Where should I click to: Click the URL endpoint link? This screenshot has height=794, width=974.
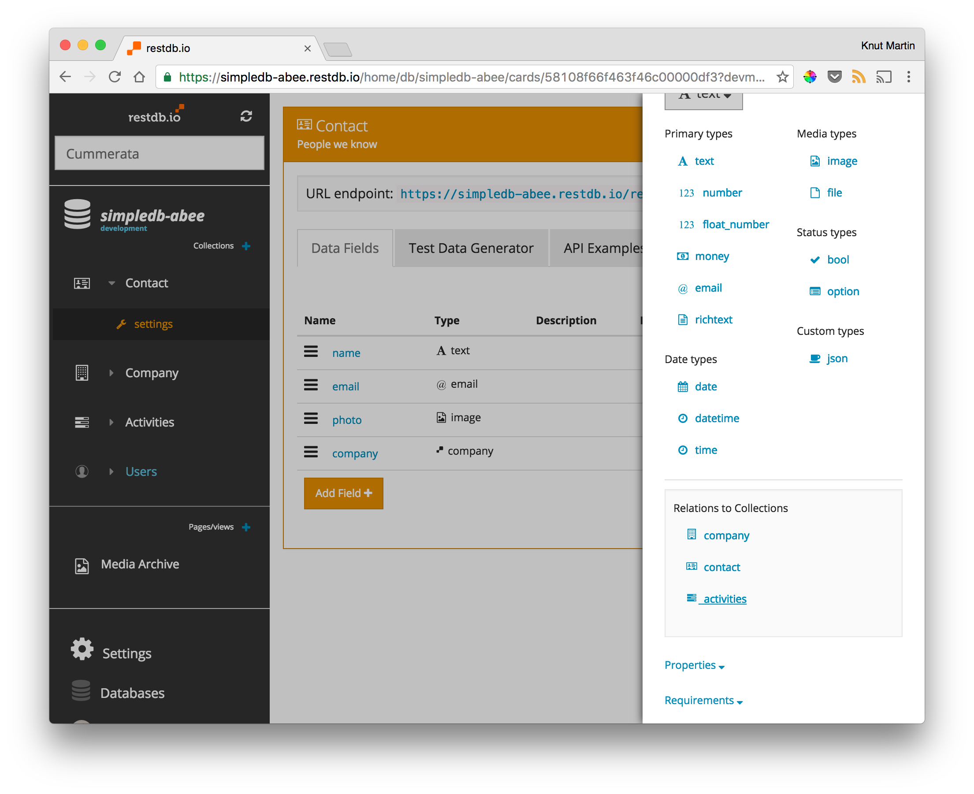[521, 194]
